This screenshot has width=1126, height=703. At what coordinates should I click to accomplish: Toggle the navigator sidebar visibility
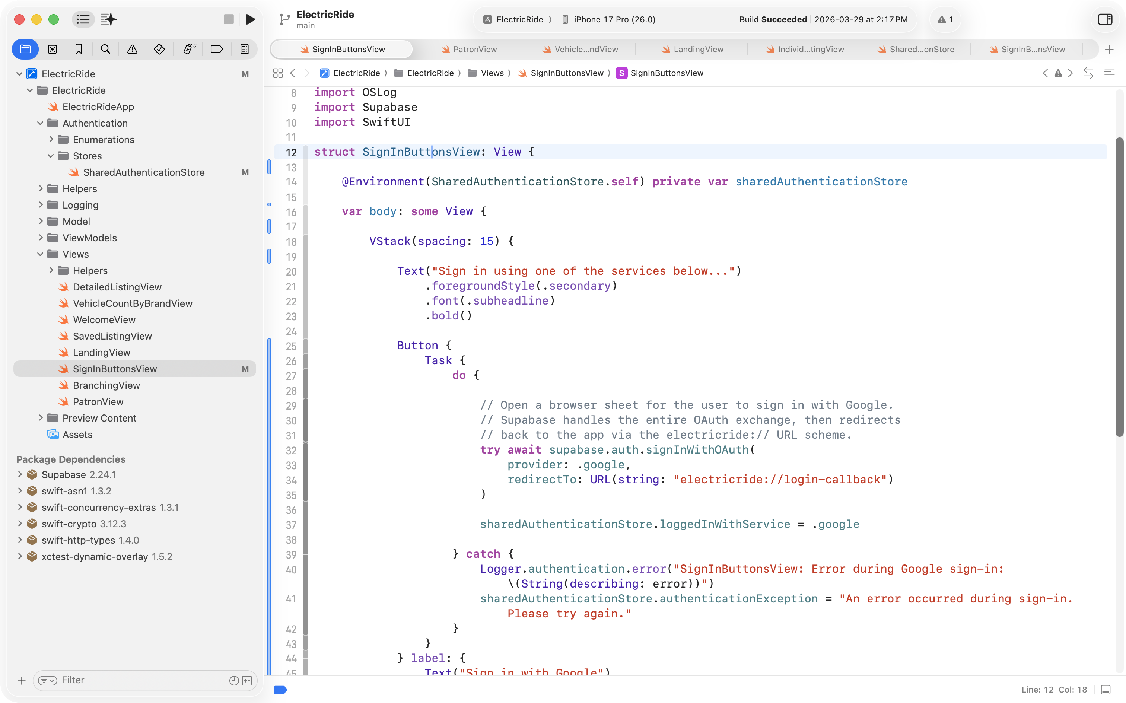(83, 19)
